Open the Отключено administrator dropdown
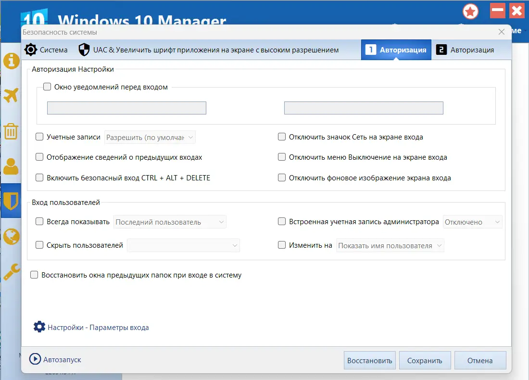The width and height of the screenshot is (529, 380). [x=472, y=222]
